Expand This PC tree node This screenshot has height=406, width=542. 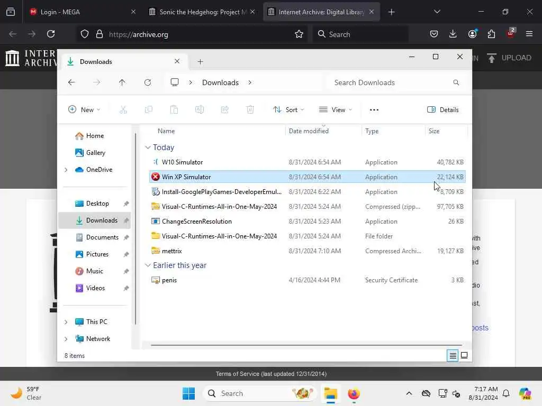66,322
